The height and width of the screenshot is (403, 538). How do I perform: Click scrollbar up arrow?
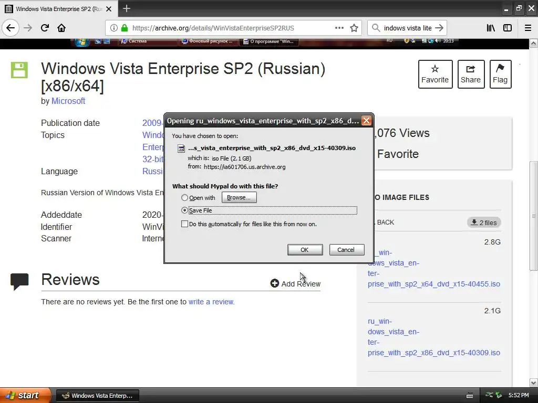pos(534,43)
